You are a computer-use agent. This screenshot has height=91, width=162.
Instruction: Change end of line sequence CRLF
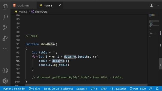point(104,89)
